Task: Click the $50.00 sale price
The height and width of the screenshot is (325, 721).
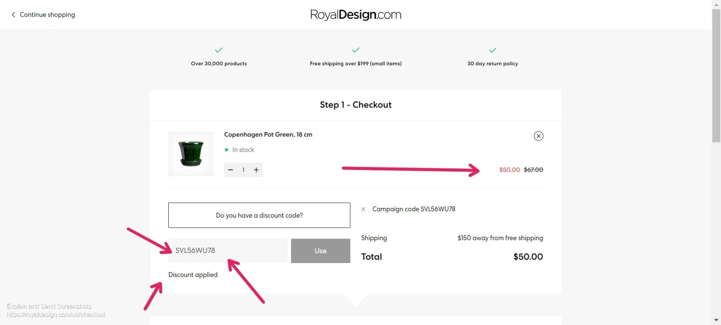Action: point(510,169)
